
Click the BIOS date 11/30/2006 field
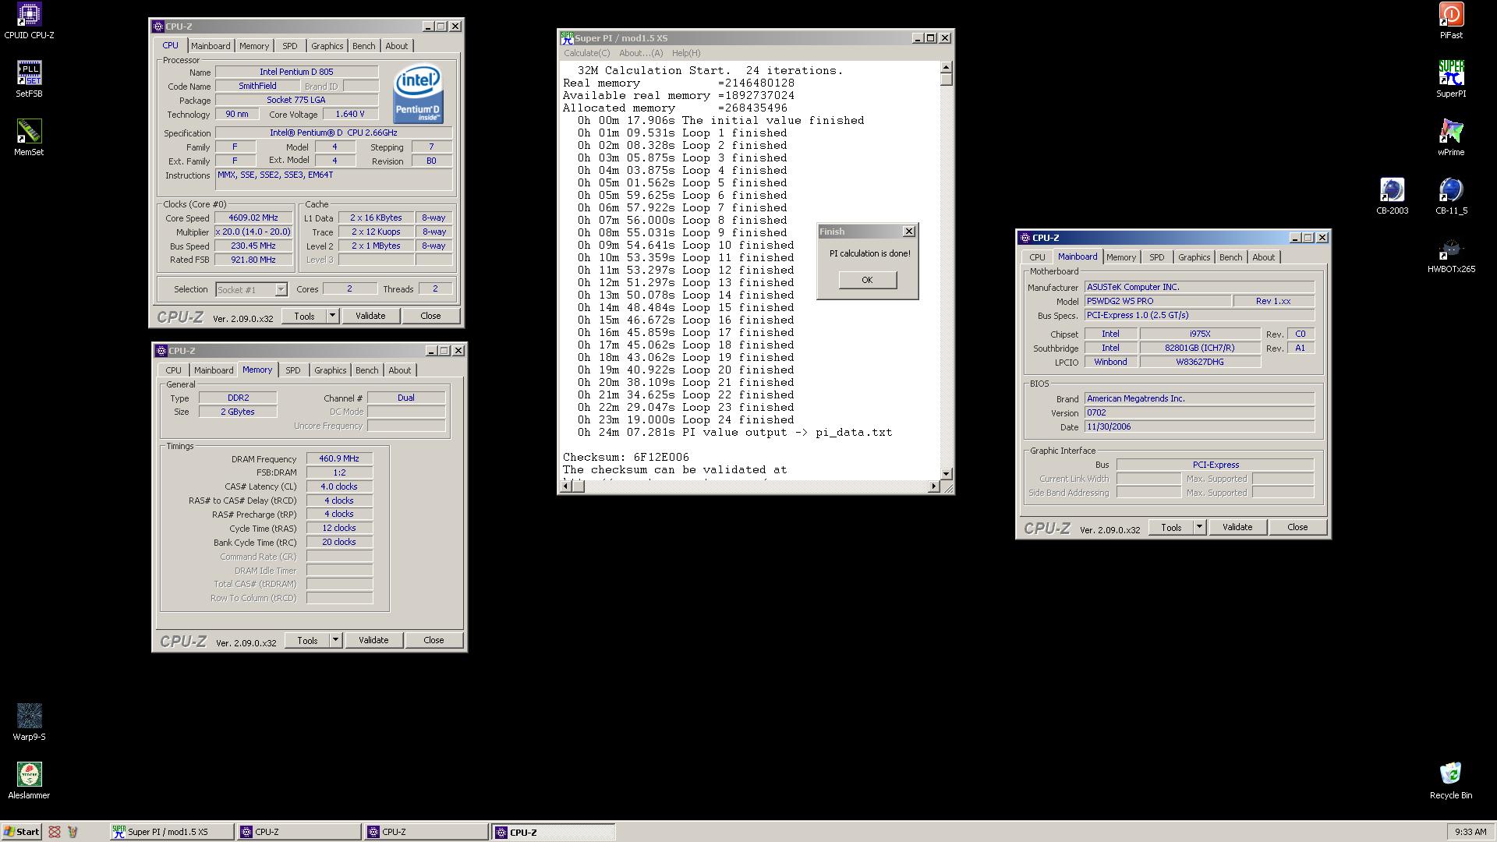coord(1199,426)
